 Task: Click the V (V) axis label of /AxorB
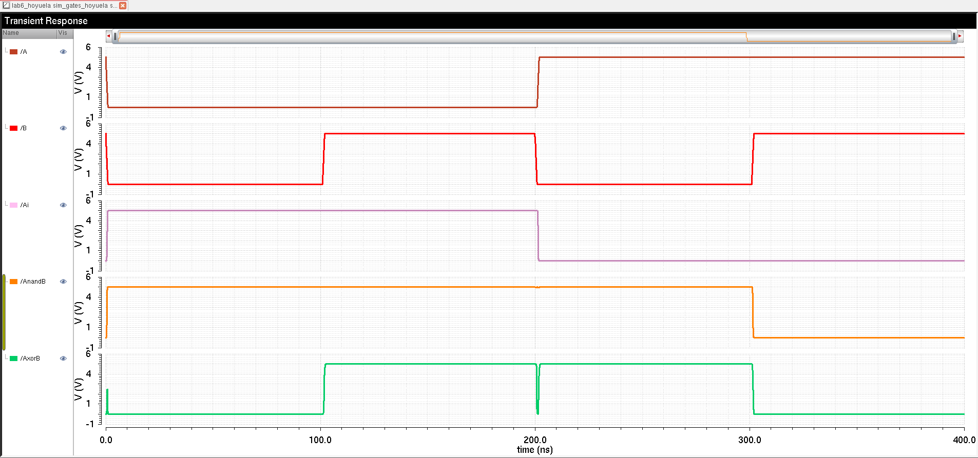pos(78,389)
